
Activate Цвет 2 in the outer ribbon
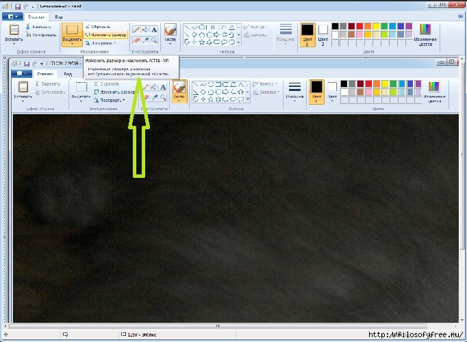(x=323, y=34)
